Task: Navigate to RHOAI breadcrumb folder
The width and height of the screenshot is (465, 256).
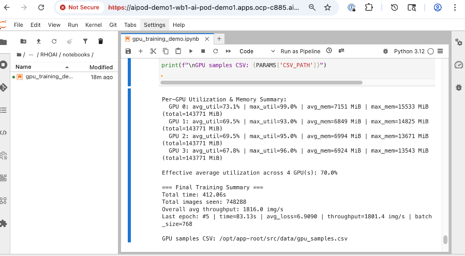Action: tap(49, 55)
